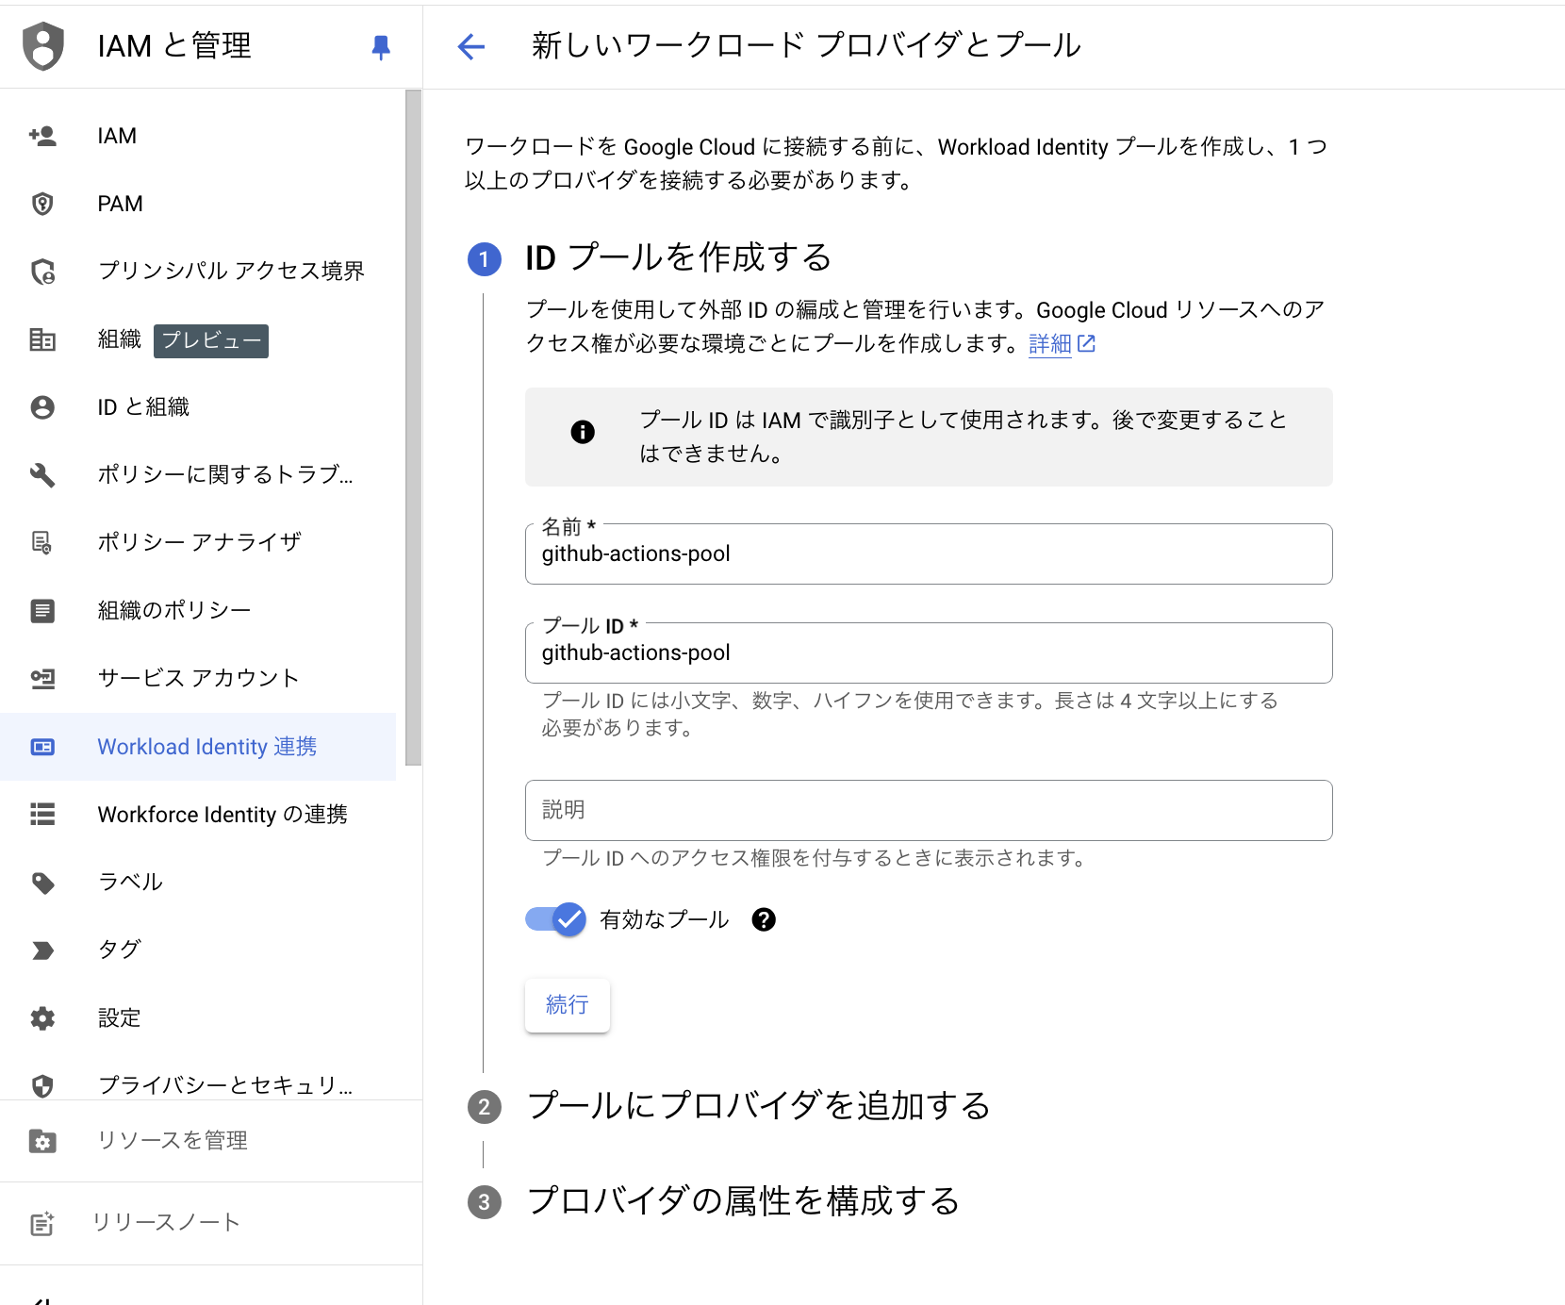Click the Workload Identity 連携 icon
This screenshot has height=1305, width=1565.
42,747
